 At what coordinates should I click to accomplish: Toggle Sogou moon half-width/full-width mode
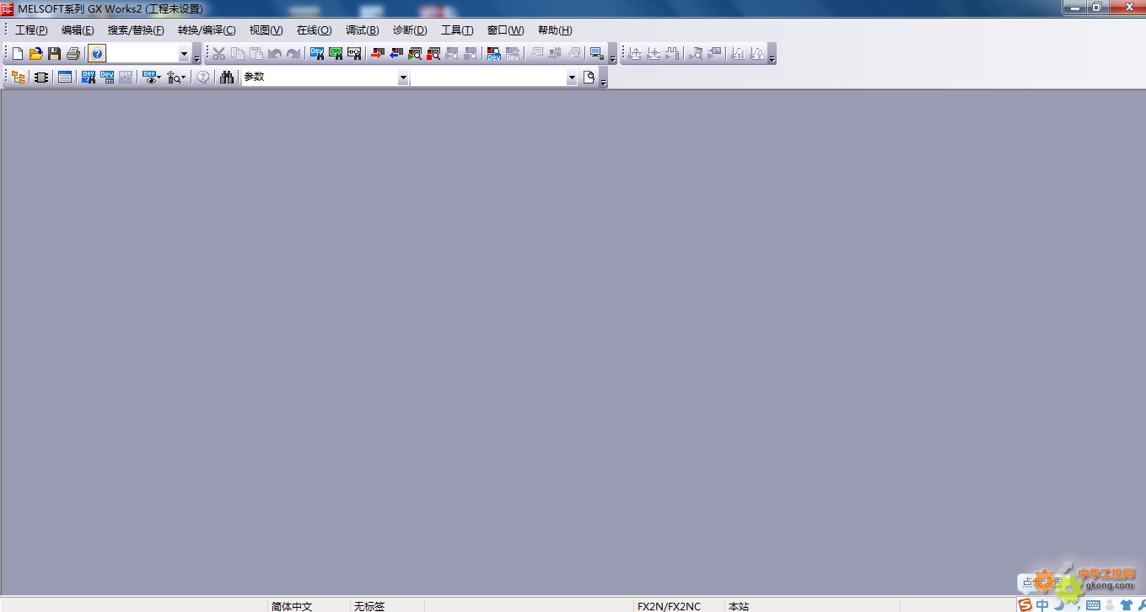(1058, 605)
